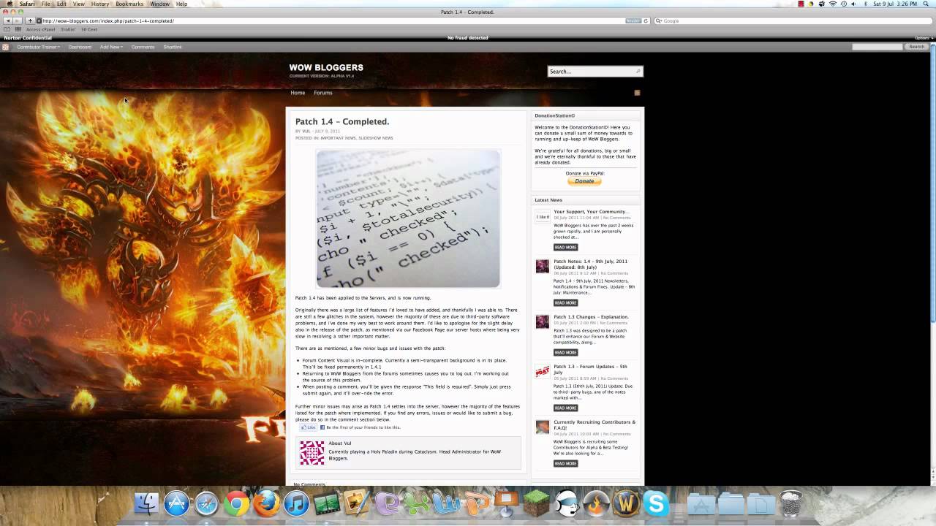Open the Wi-Fi status menu
The image size is (936, 526).
tap(833, 4)
